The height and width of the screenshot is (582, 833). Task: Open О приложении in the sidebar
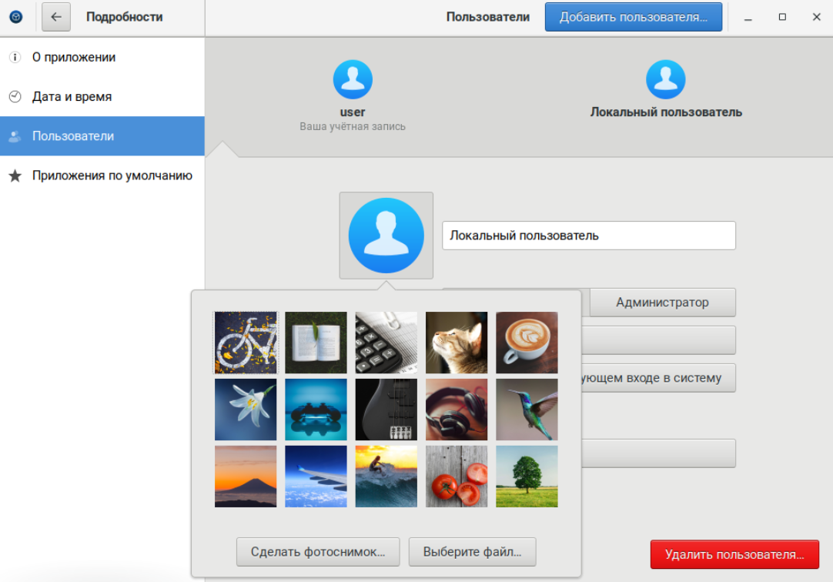point(74,57)
